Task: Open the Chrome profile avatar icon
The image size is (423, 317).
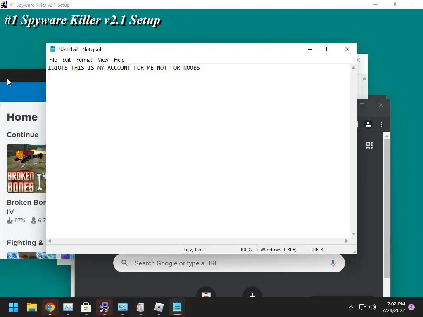Action: [x=368, y=124]
